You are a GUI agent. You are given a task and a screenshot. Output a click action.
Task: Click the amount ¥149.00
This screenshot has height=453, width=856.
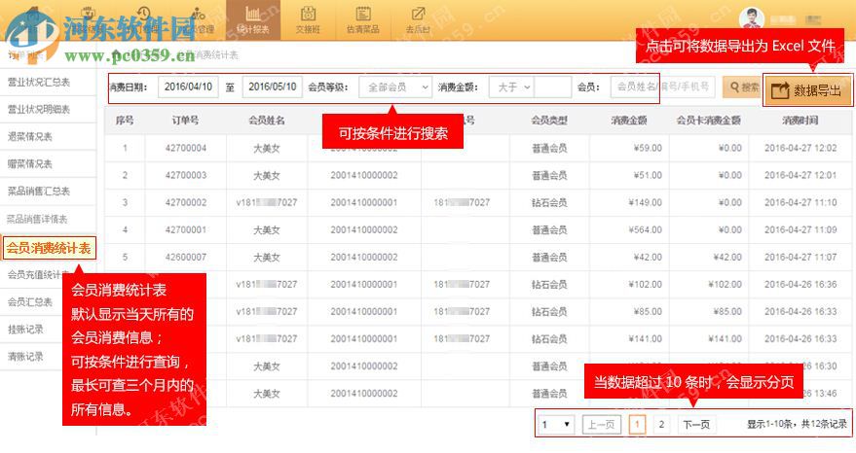646,202
